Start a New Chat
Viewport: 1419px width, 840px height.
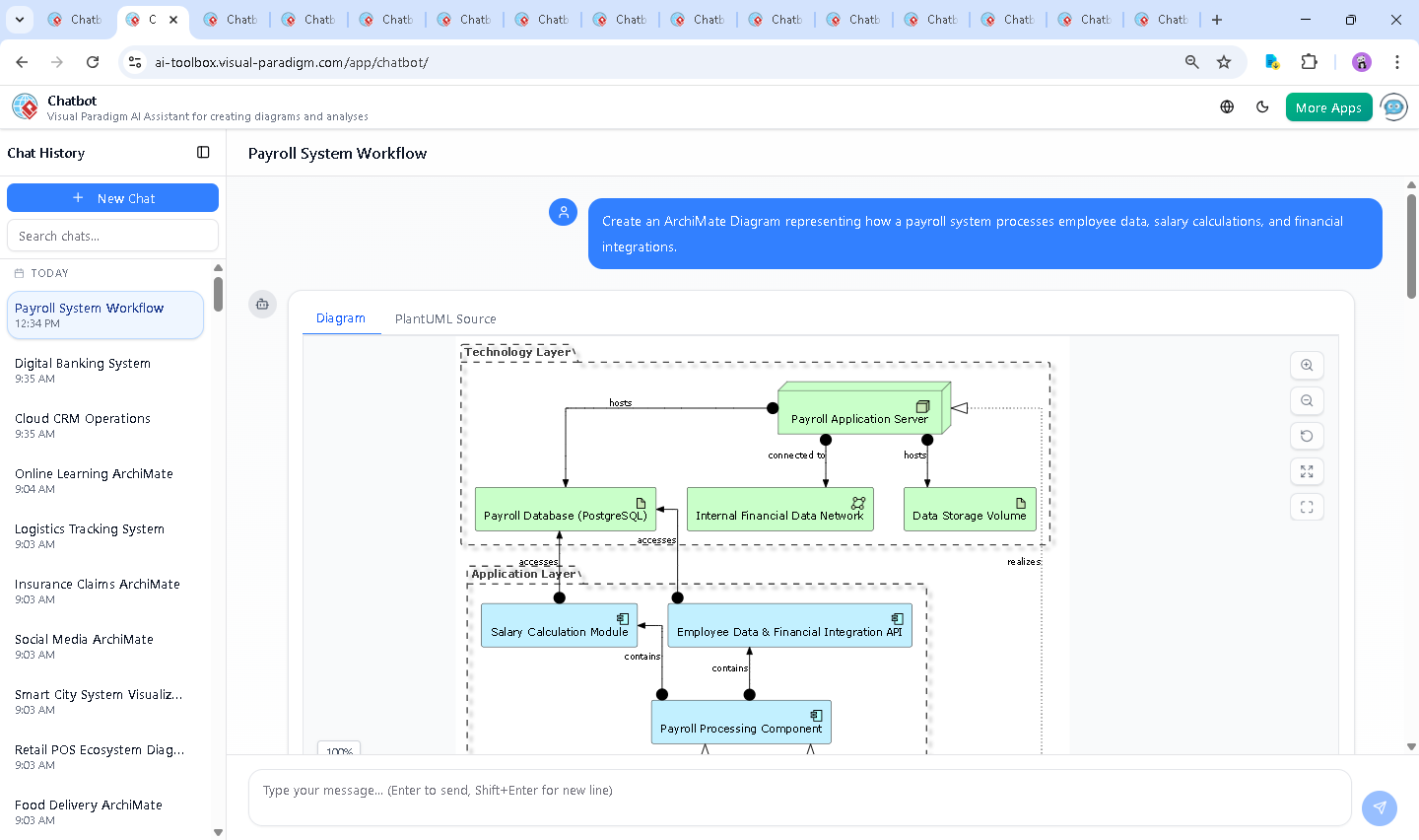(x=112, y=197)
